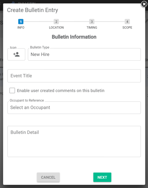
Task: Enable user created comments checkbox
Action: pos(12,91)
